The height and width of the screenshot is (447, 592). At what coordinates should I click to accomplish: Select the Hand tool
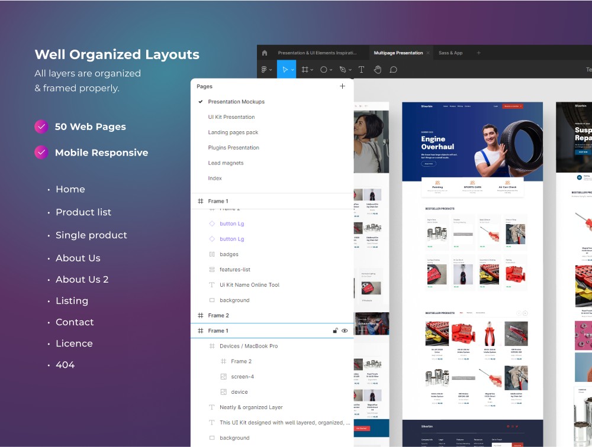[x=378, y=69]
